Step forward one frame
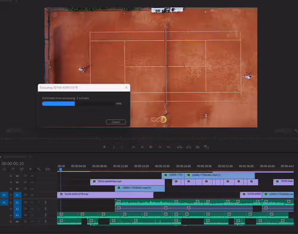Image resolution: width=298 pixels, height=234 pixels. point(160,147)
